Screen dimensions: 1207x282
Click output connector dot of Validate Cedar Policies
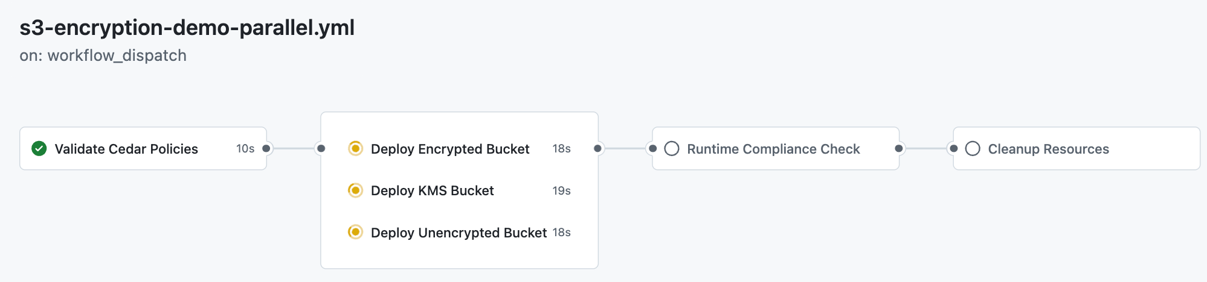pos(266,148)
